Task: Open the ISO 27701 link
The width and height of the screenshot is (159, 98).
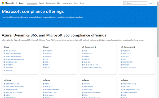Action: tap(49, 54)
